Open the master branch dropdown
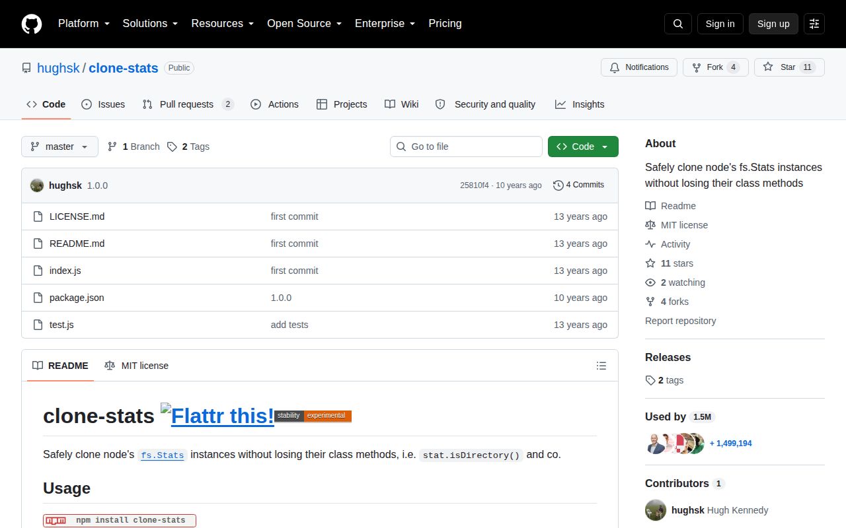 pyautogui.click(x=59, y=147)
